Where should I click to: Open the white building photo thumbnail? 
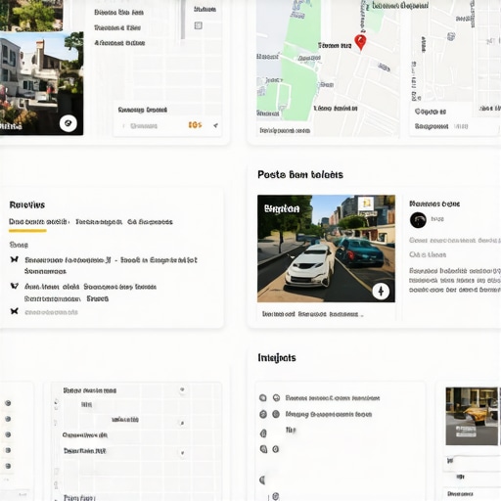point(41,83)
